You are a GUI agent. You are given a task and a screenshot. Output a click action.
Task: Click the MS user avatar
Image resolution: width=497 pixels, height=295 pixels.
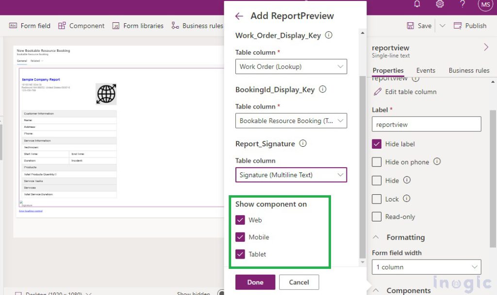pyautogui.click(x=485, y=5)
